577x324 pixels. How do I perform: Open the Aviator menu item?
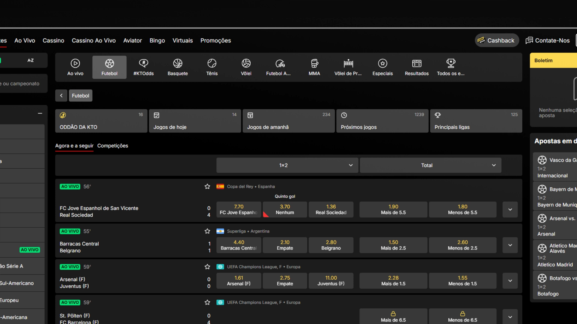(133, 40)
